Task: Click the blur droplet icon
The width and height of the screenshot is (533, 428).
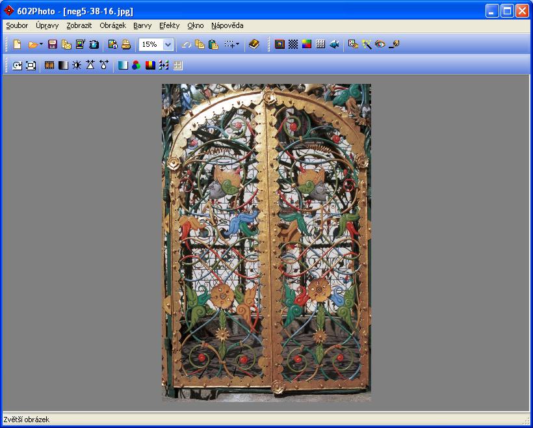Action: pos(104,65)
